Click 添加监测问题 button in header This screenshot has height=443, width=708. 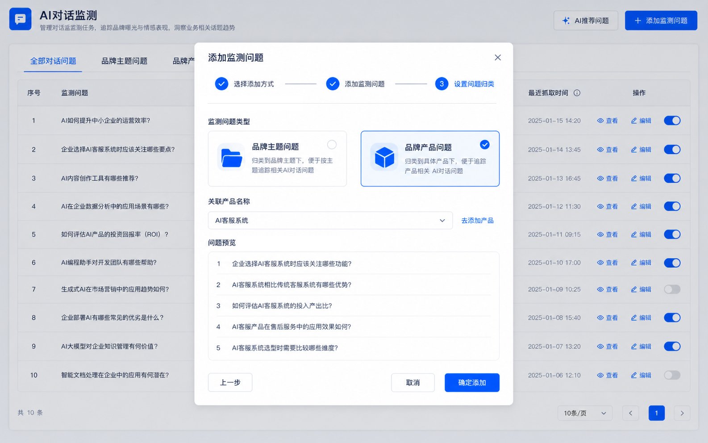[661, 21]
